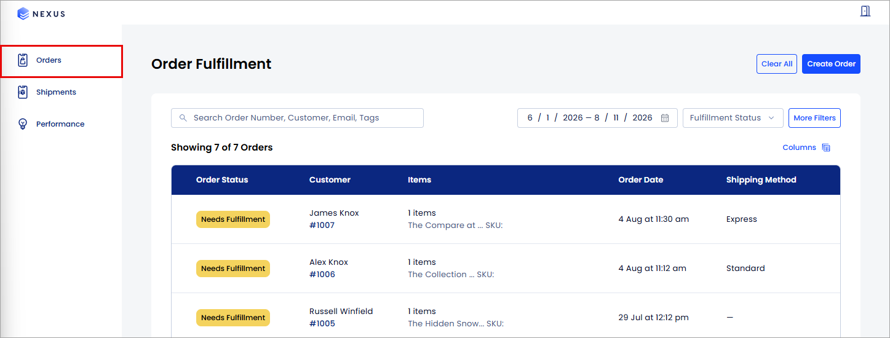The image size is (890, 338).
Task: Click the Nexus logo icon
Action: [x=23, y=14]
